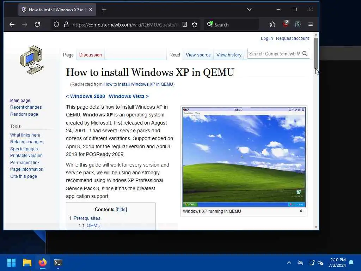Enlarge the thumbnail via caption icon
361x271 pixels.
pos(302,210)
